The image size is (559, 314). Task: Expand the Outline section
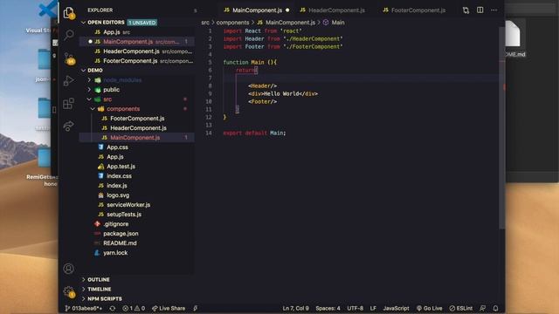coord(99,280)
